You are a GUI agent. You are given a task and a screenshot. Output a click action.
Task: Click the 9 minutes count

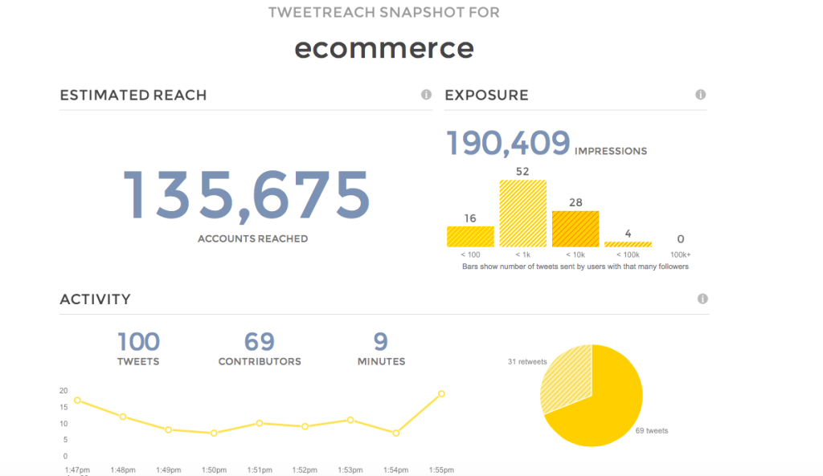(x=381, y=342)
